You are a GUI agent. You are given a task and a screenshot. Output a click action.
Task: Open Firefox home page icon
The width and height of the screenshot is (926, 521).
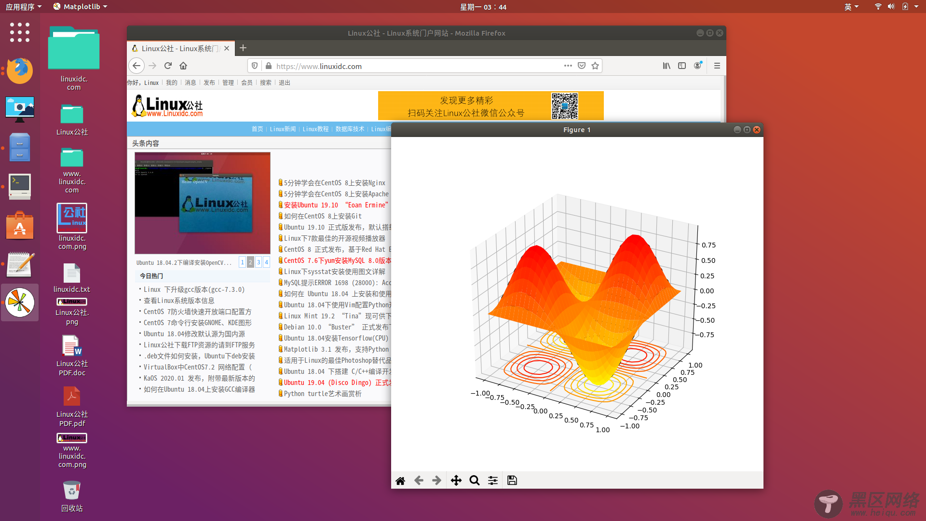click(x=183, y=66)
